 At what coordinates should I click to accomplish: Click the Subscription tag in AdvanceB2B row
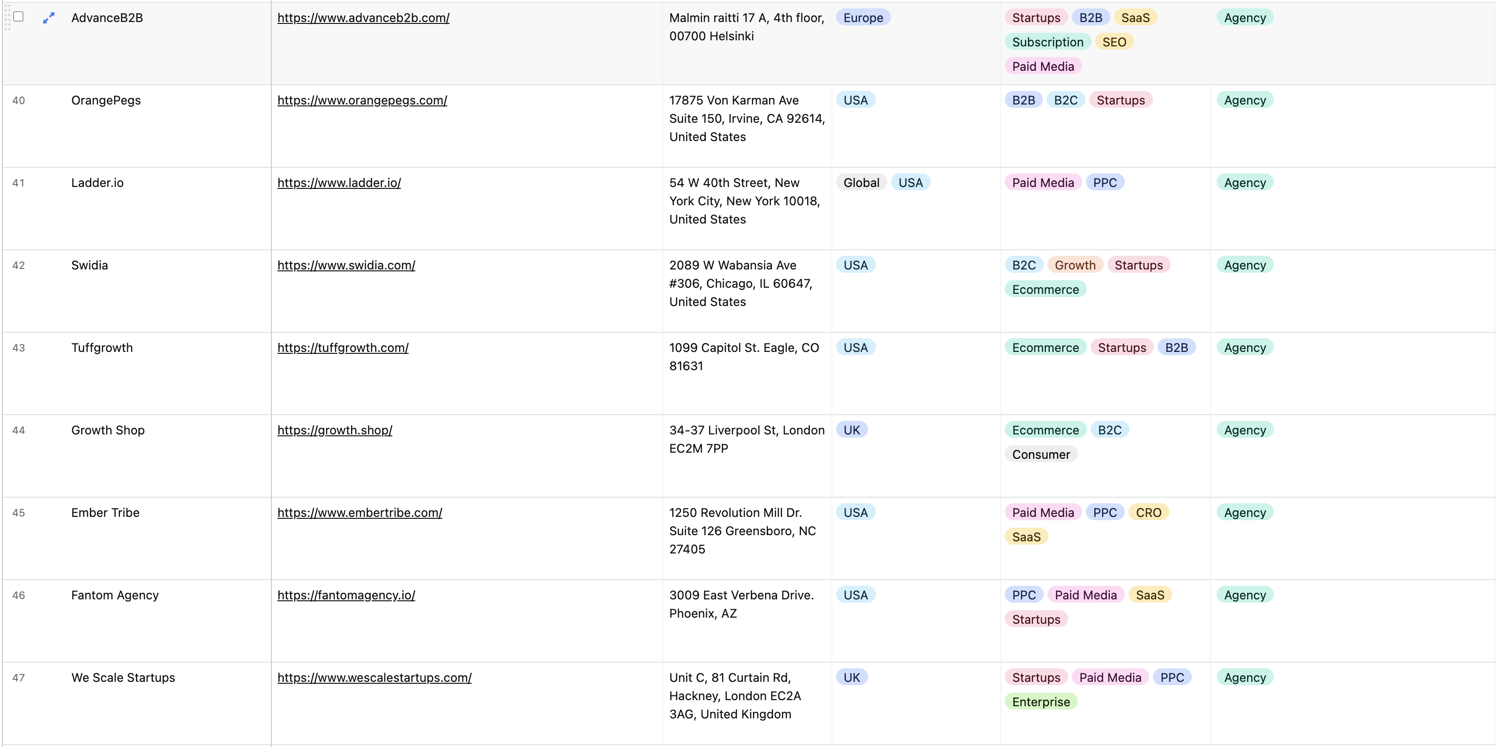point(1047,42)
